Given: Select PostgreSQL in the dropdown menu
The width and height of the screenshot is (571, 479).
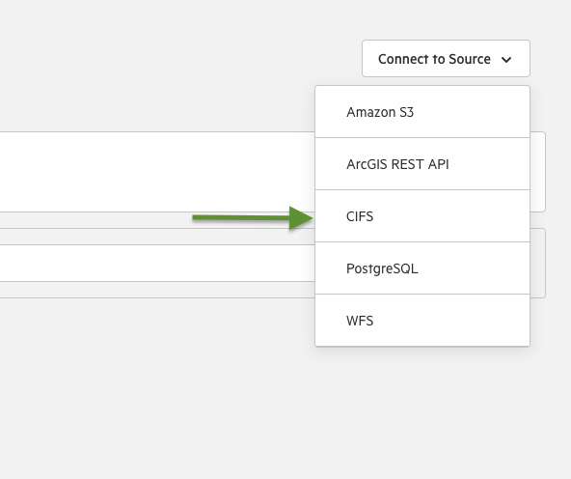Looking at the screenshot, I should point(422,268).
